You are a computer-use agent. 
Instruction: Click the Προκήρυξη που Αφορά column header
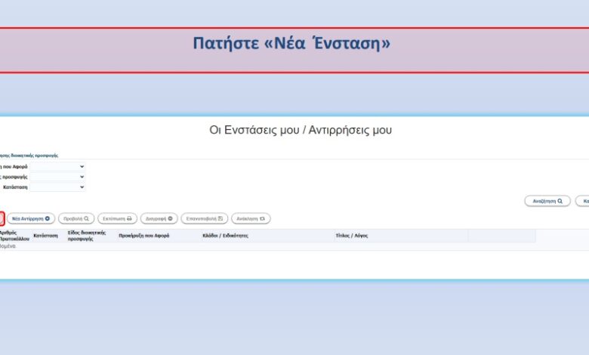tap(143, 236)
